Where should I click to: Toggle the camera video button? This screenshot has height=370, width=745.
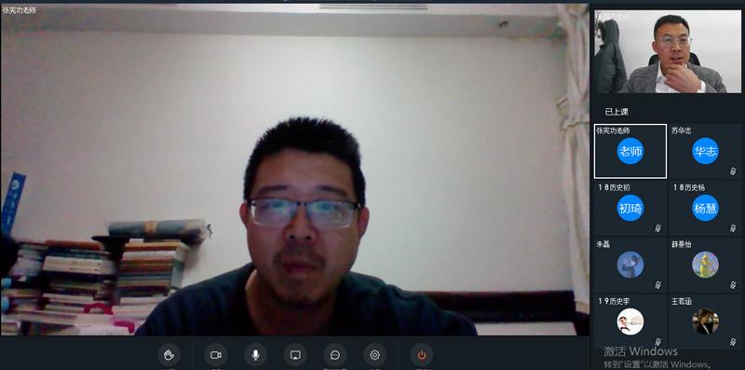tap(216, 355)
